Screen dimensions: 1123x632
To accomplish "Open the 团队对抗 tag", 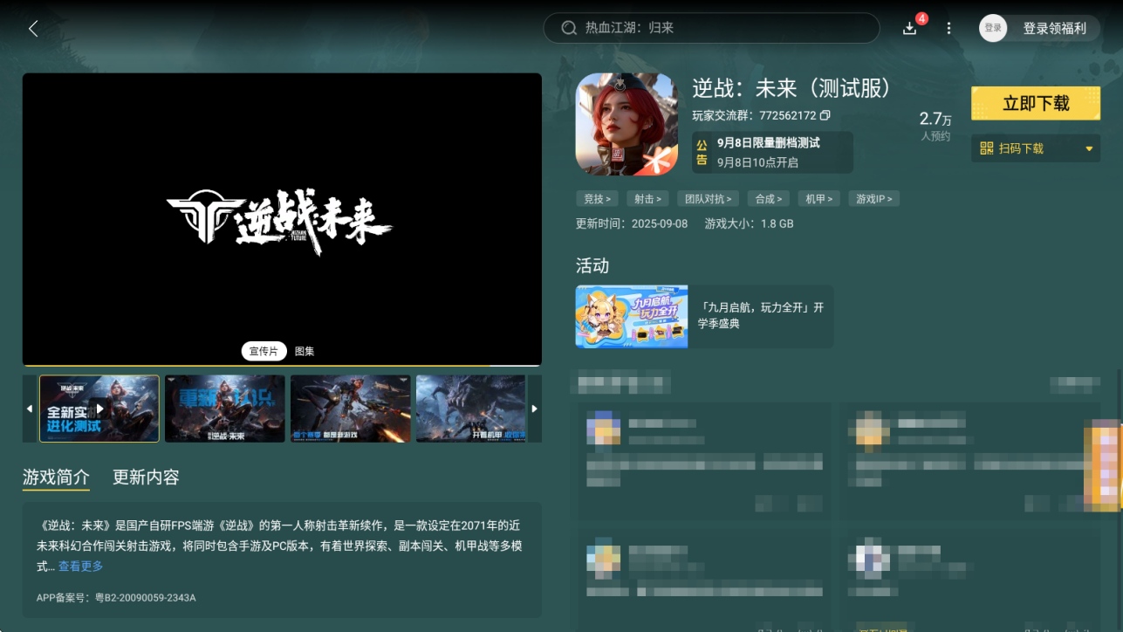I will tap(708, 199).
